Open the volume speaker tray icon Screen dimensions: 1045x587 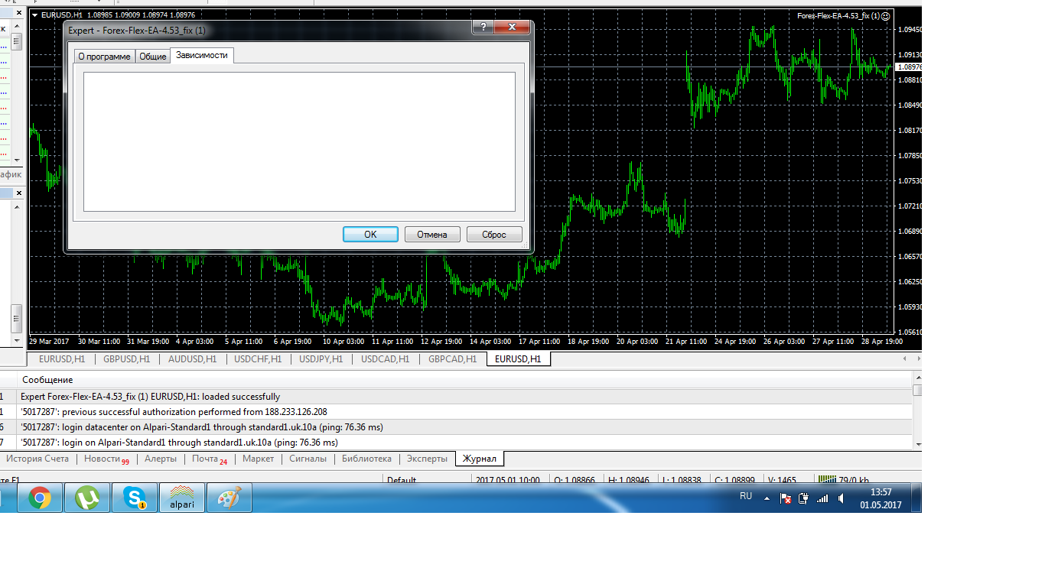[x=842, y=498]
